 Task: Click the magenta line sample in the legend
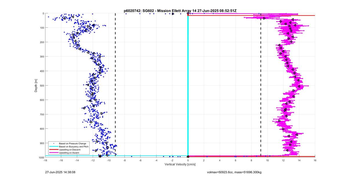53,152
